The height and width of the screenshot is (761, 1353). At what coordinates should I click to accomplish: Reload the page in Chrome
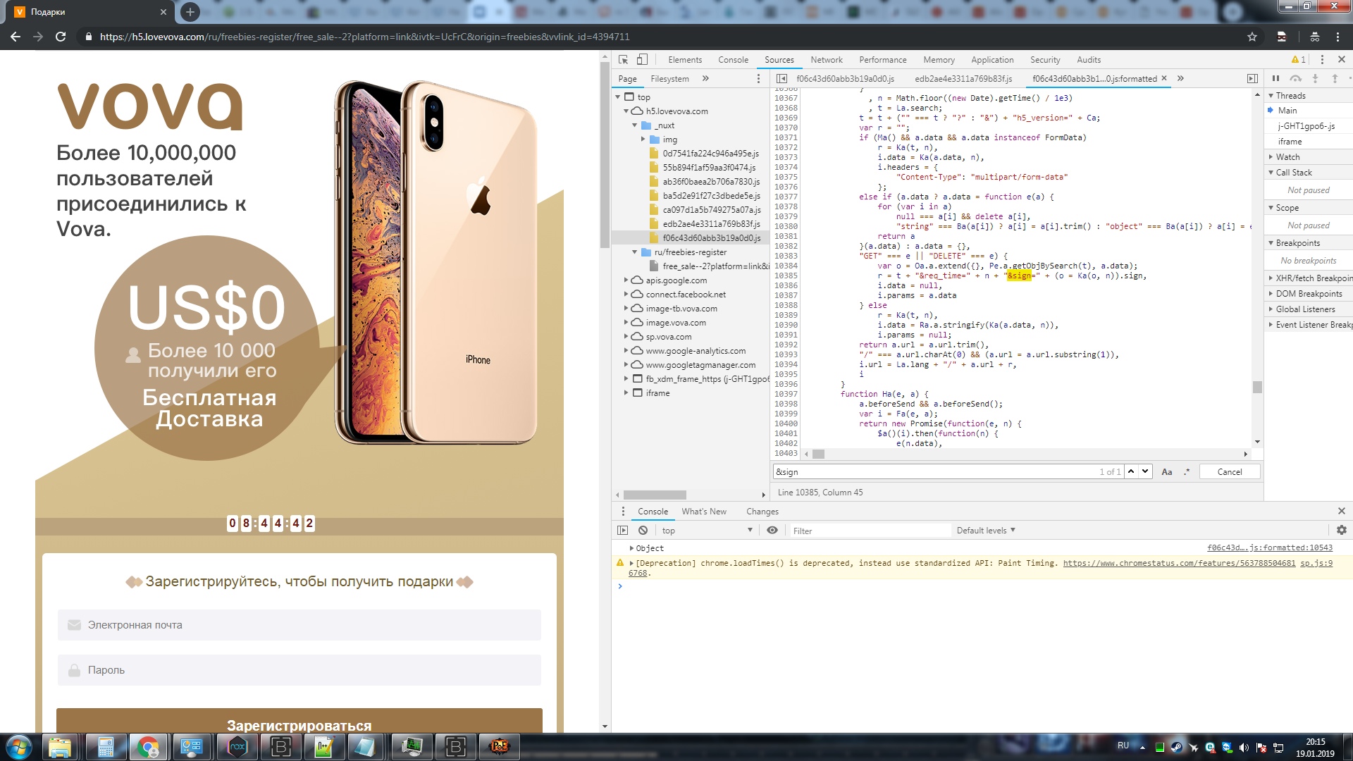[61, 37]
